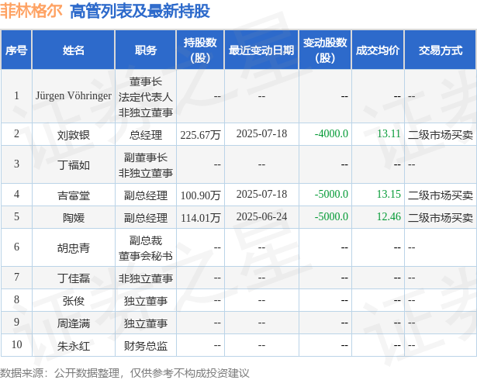This screenshot has height=380, width=477.
Task: Click the 12.46 average price
Action: click(389, 216)
